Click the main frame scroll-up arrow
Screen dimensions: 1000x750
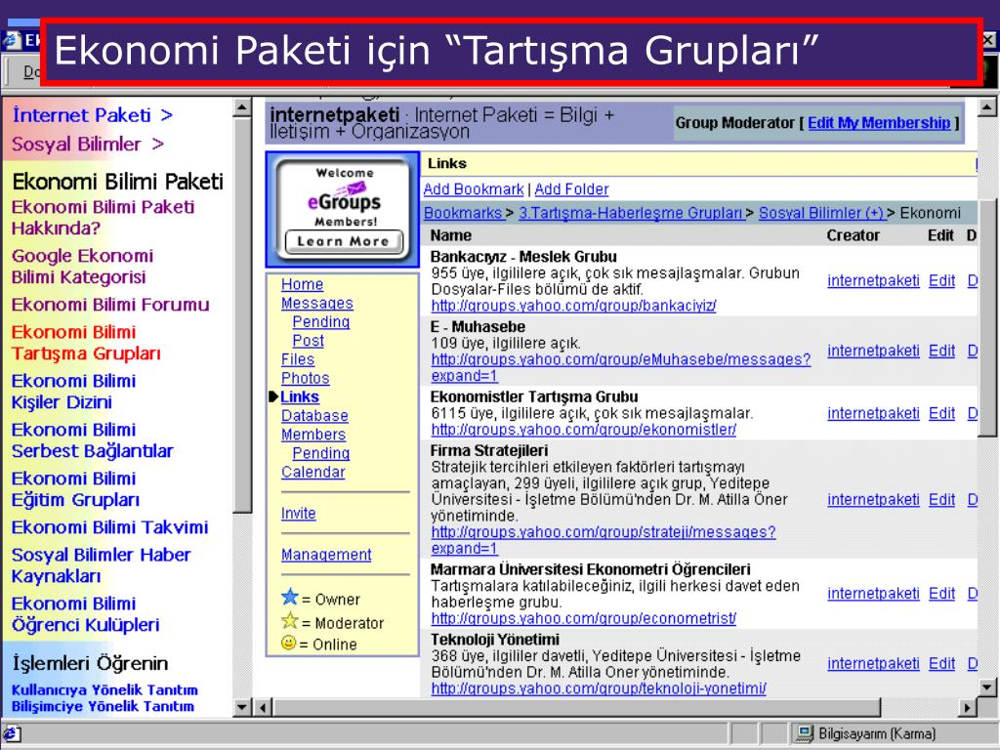(x=986, y=107)
